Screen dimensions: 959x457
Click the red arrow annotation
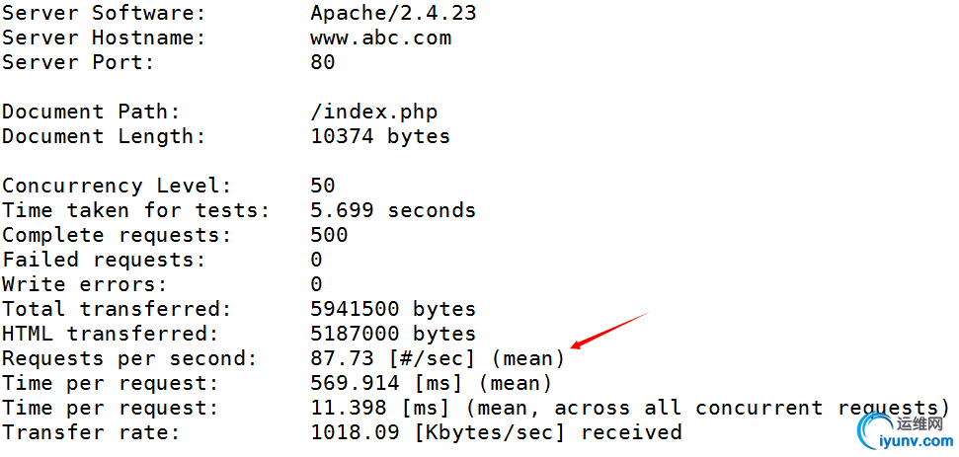point(608,330)
